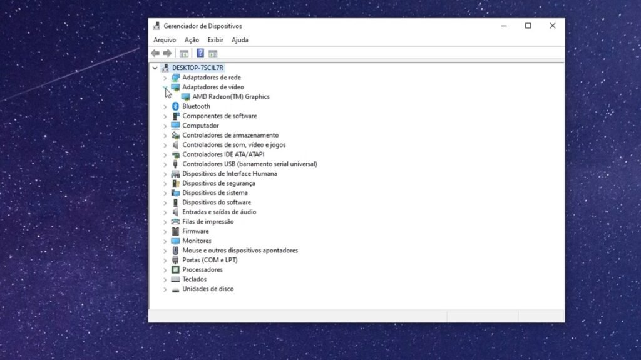Screen dimensions: 641x360
Task: Click the mouse icon for Mouse e outros dispositivos
Action: [175, 251]
